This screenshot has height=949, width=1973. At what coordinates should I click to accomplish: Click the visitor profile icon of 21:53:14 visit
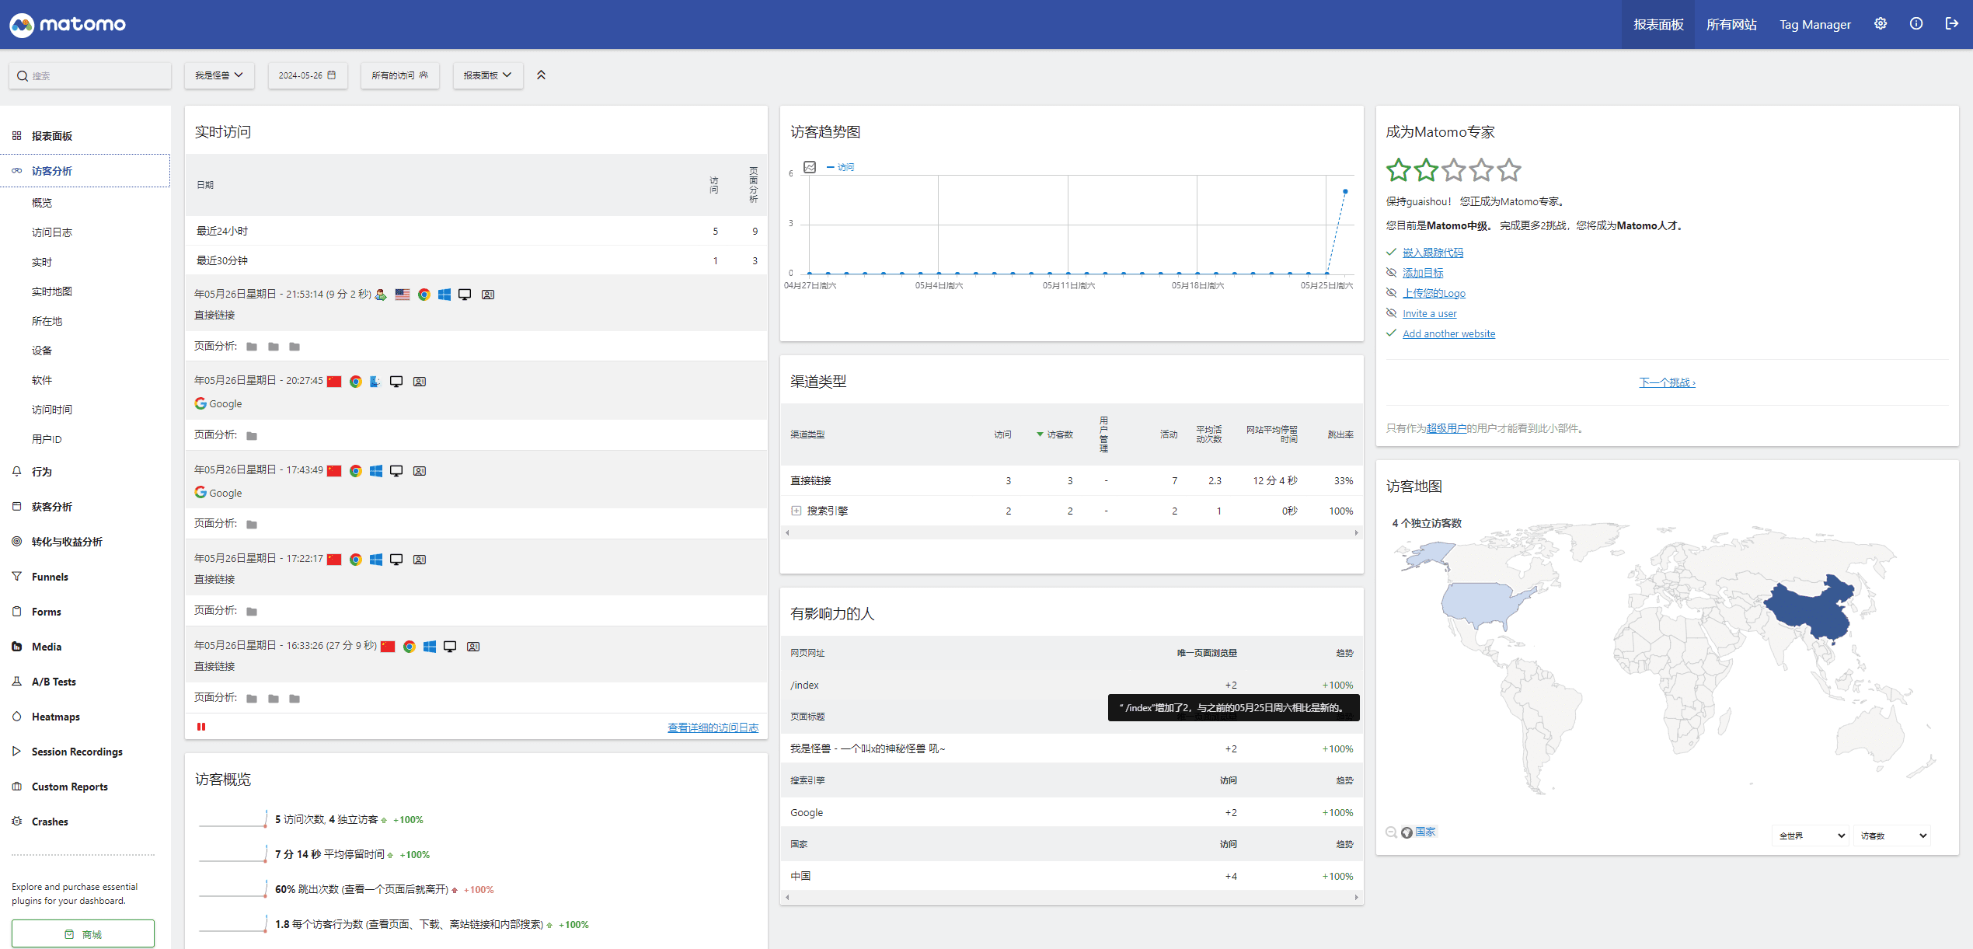[488, 295]
